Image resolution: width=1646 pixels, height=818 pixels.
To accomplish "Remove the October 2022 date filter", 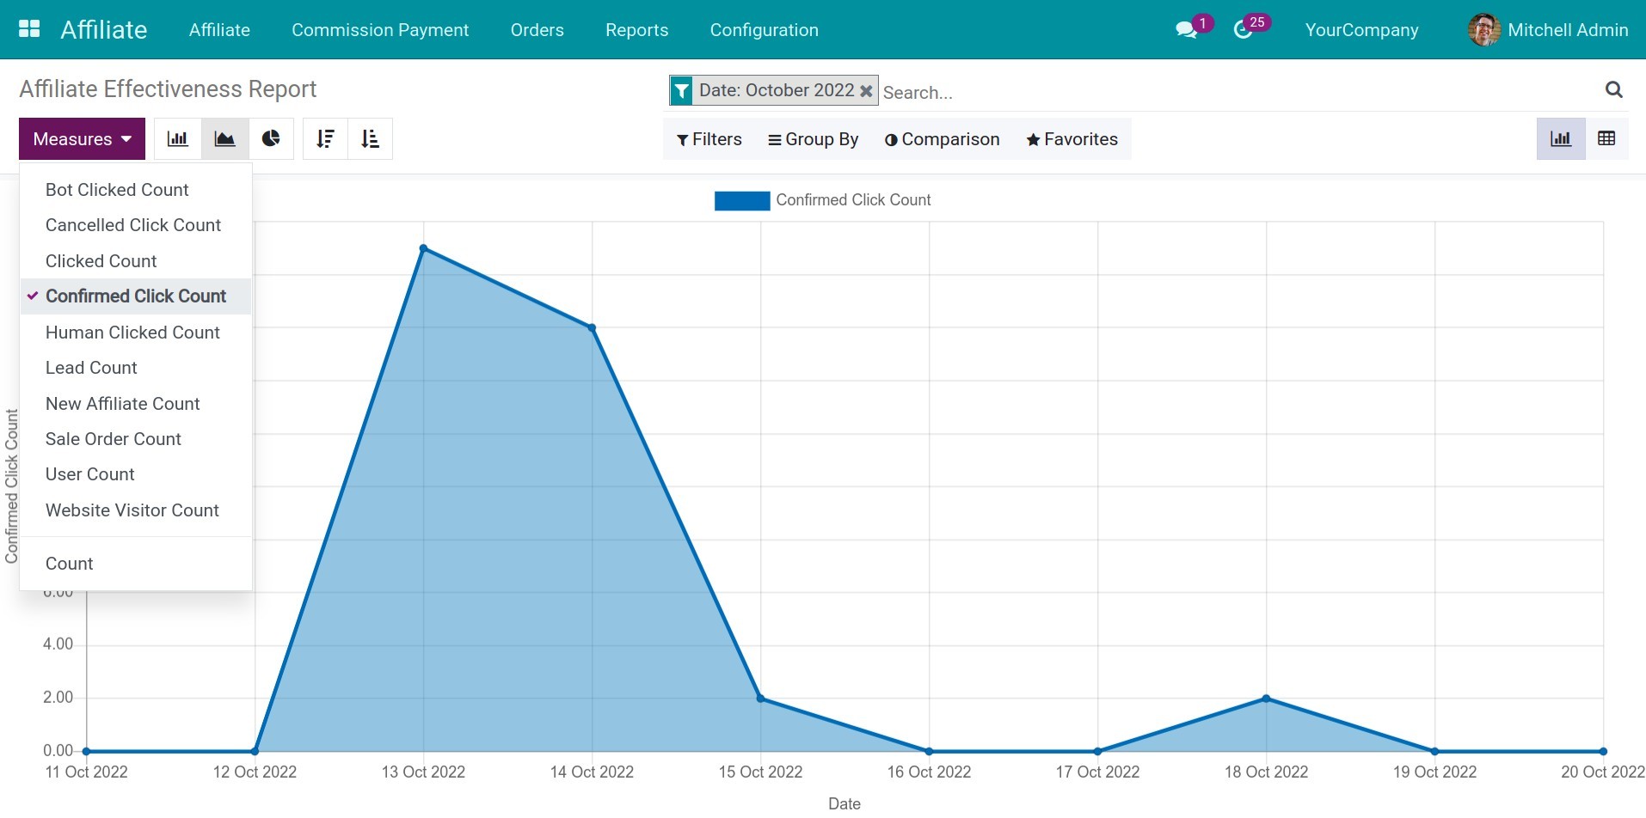I will tap(865, 90).
